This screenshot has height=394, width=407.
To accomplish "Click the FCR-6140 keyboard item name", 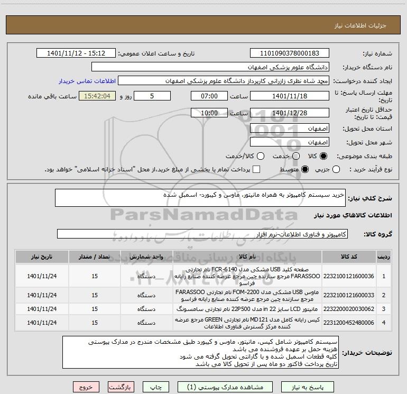I will click(x=247, y=276).
